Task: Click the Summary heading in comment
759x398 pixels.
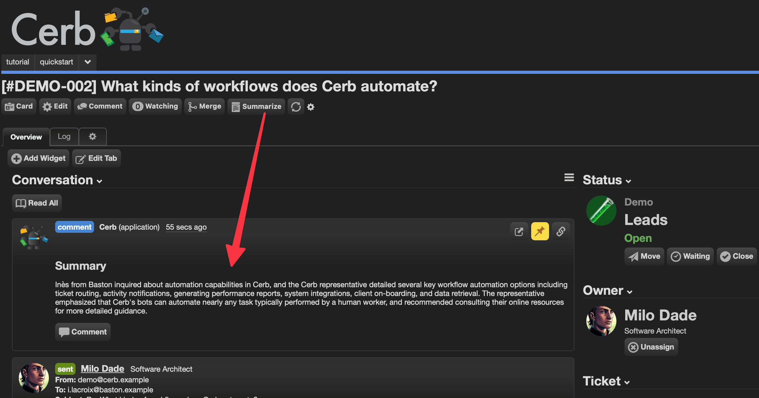Action: coord(81,266)
